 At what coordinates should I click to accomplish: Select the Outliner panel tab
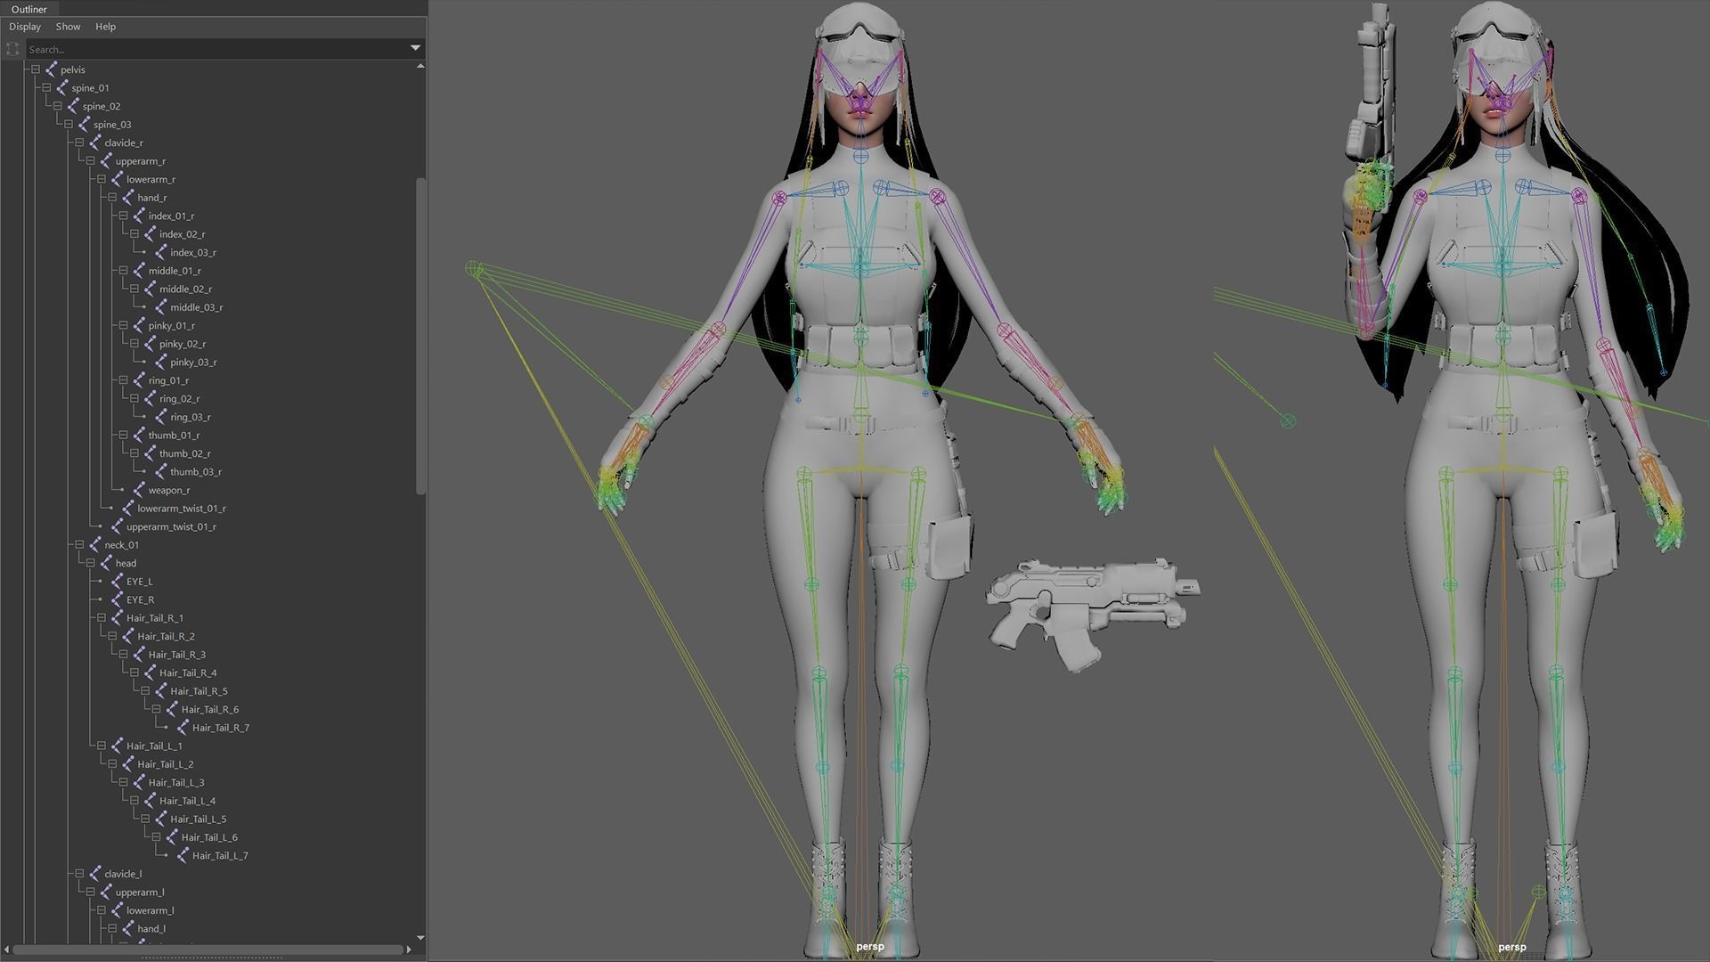click(x=29, y=9)
